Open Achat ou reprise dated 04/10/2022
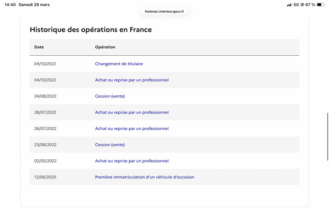The width and height of the screenshot is (329, 215). (x=132, y=80)
